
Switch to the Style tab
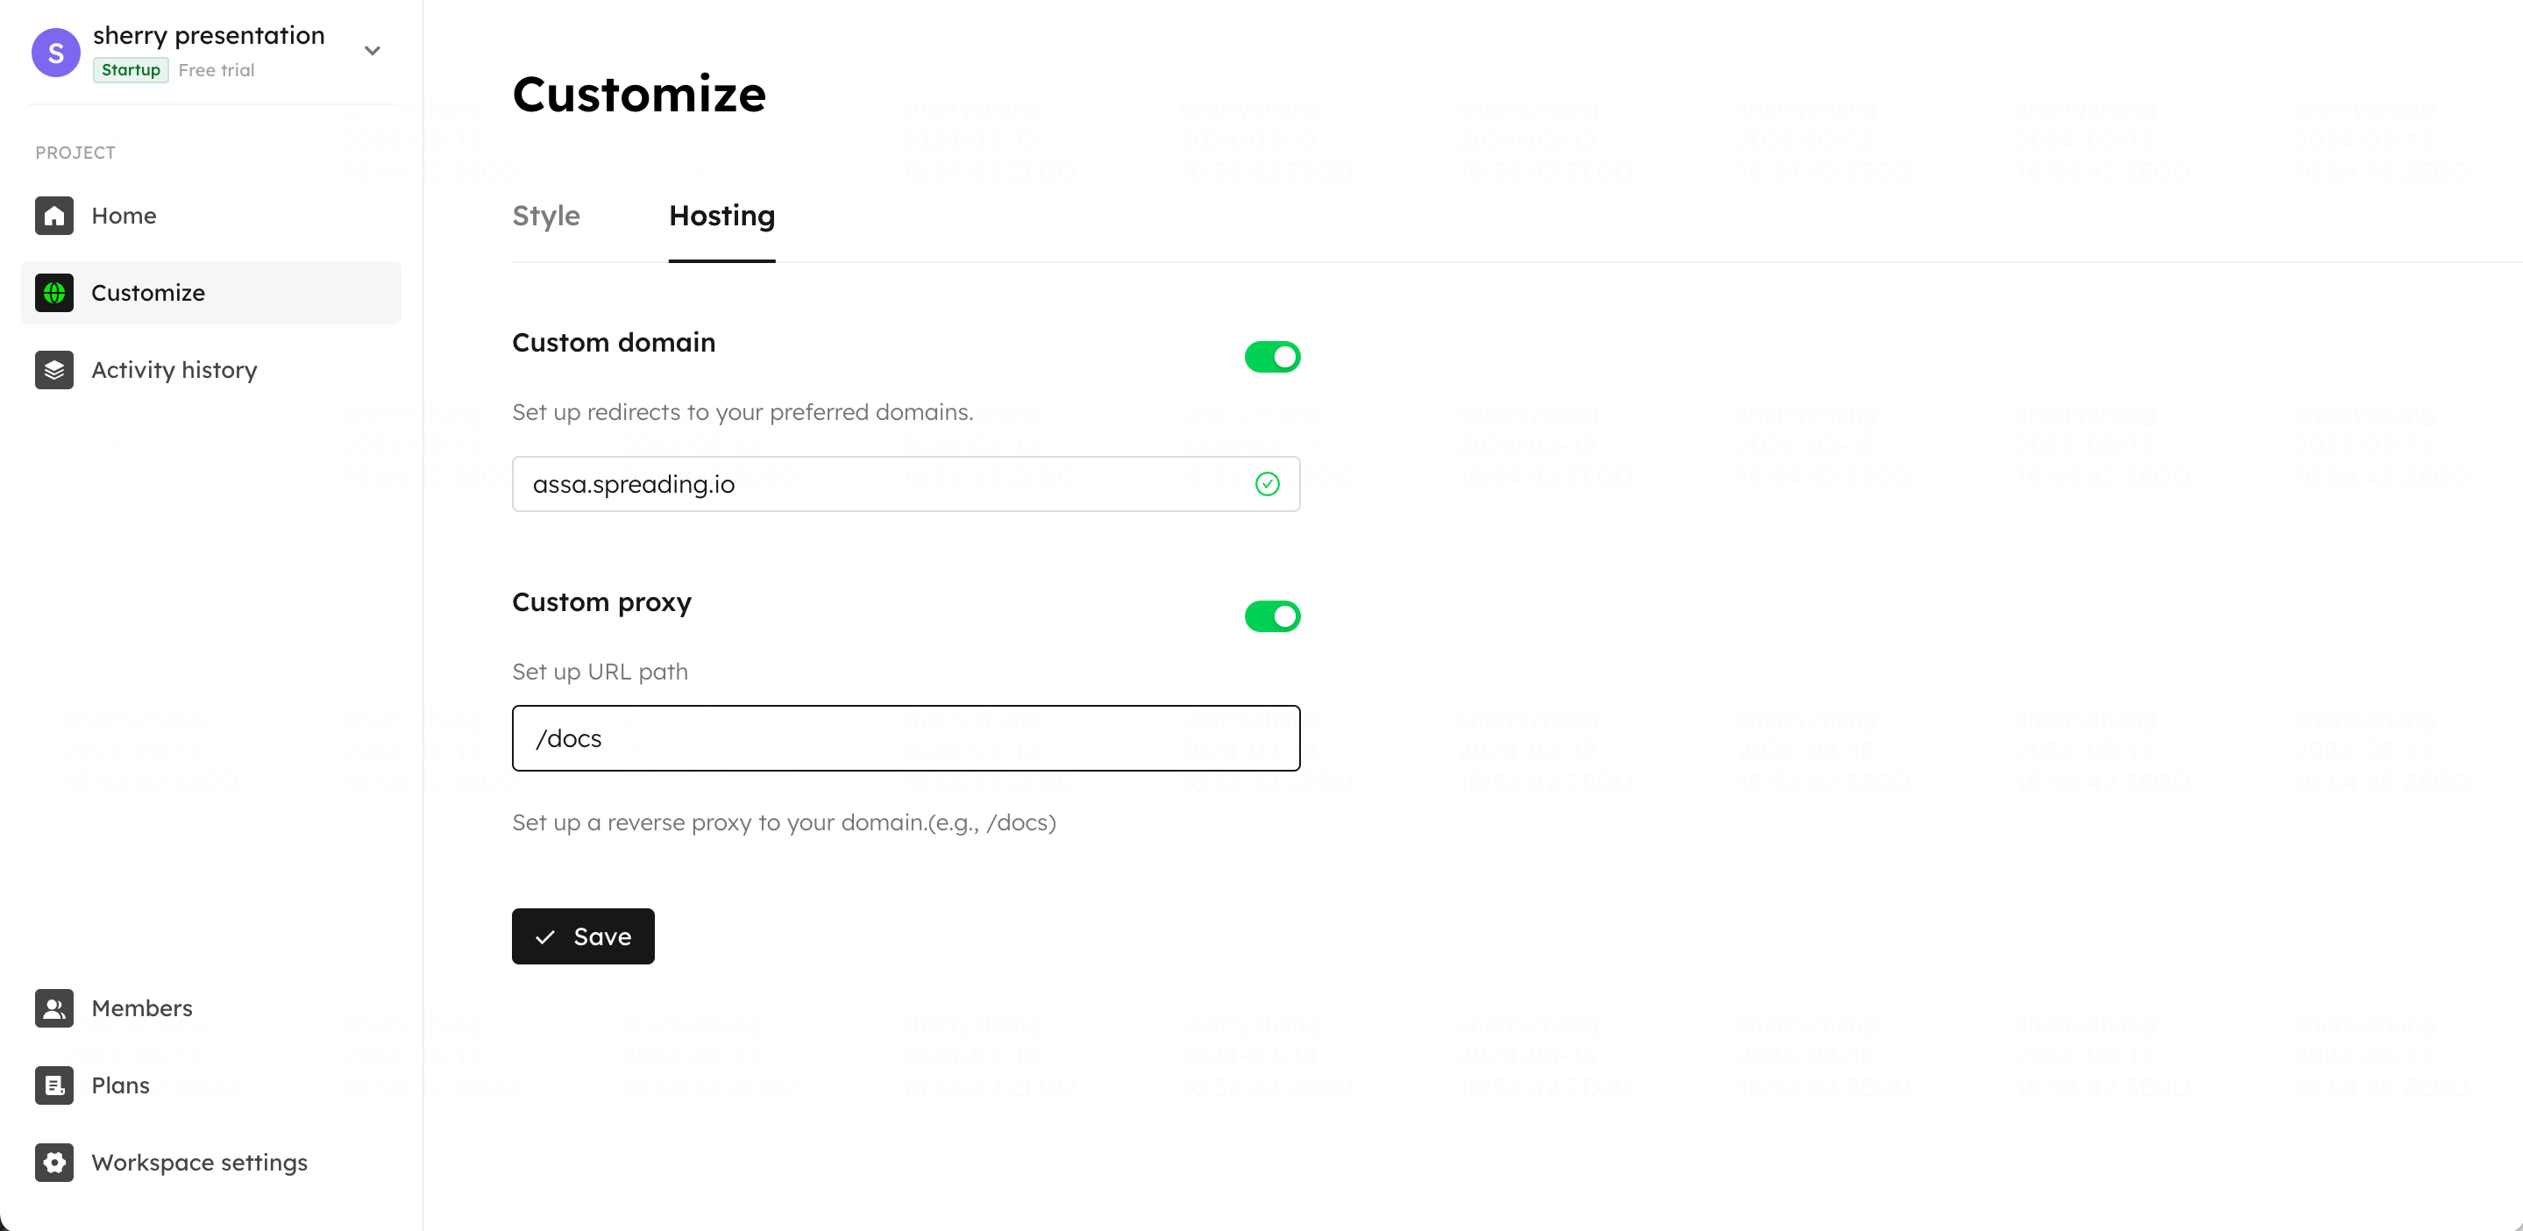[x=545, y=216]
